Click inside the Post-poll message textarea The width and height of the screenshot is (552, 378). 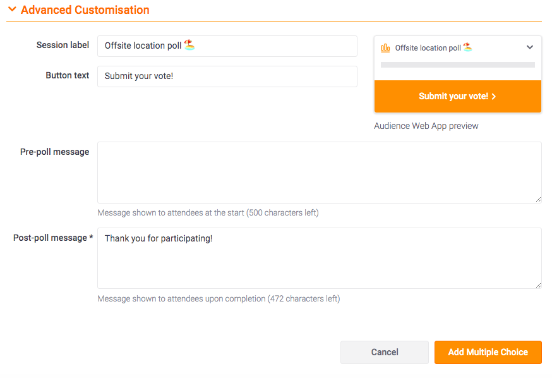pos(320,259)
